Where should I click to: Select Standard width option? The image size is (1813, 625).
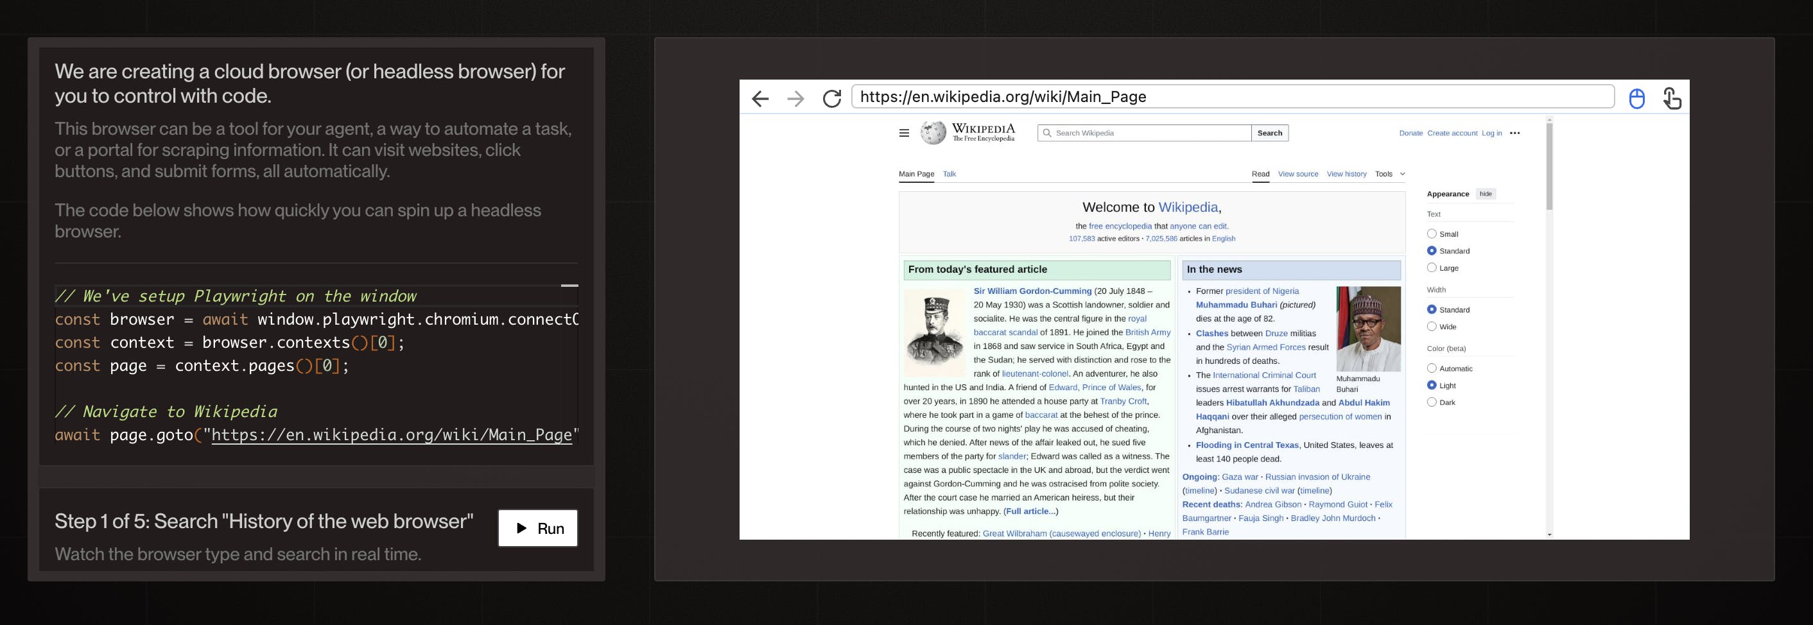point(1432,309)
